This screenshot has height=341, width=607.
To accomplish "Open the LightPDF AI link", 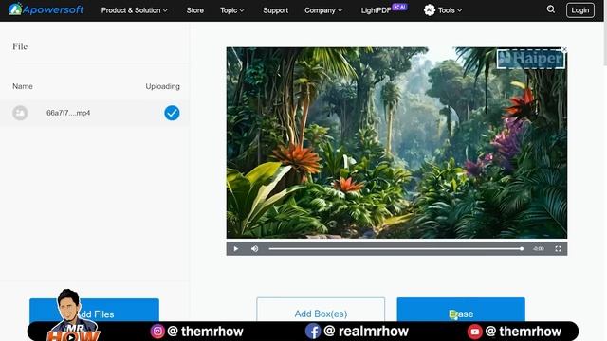I will [x=383, y=9].
